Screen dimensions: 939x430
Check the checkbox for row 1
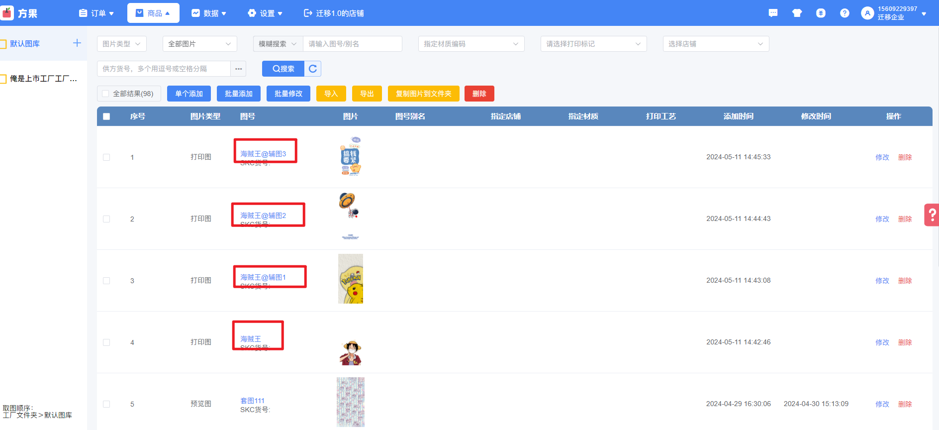(x=106, y=157)
